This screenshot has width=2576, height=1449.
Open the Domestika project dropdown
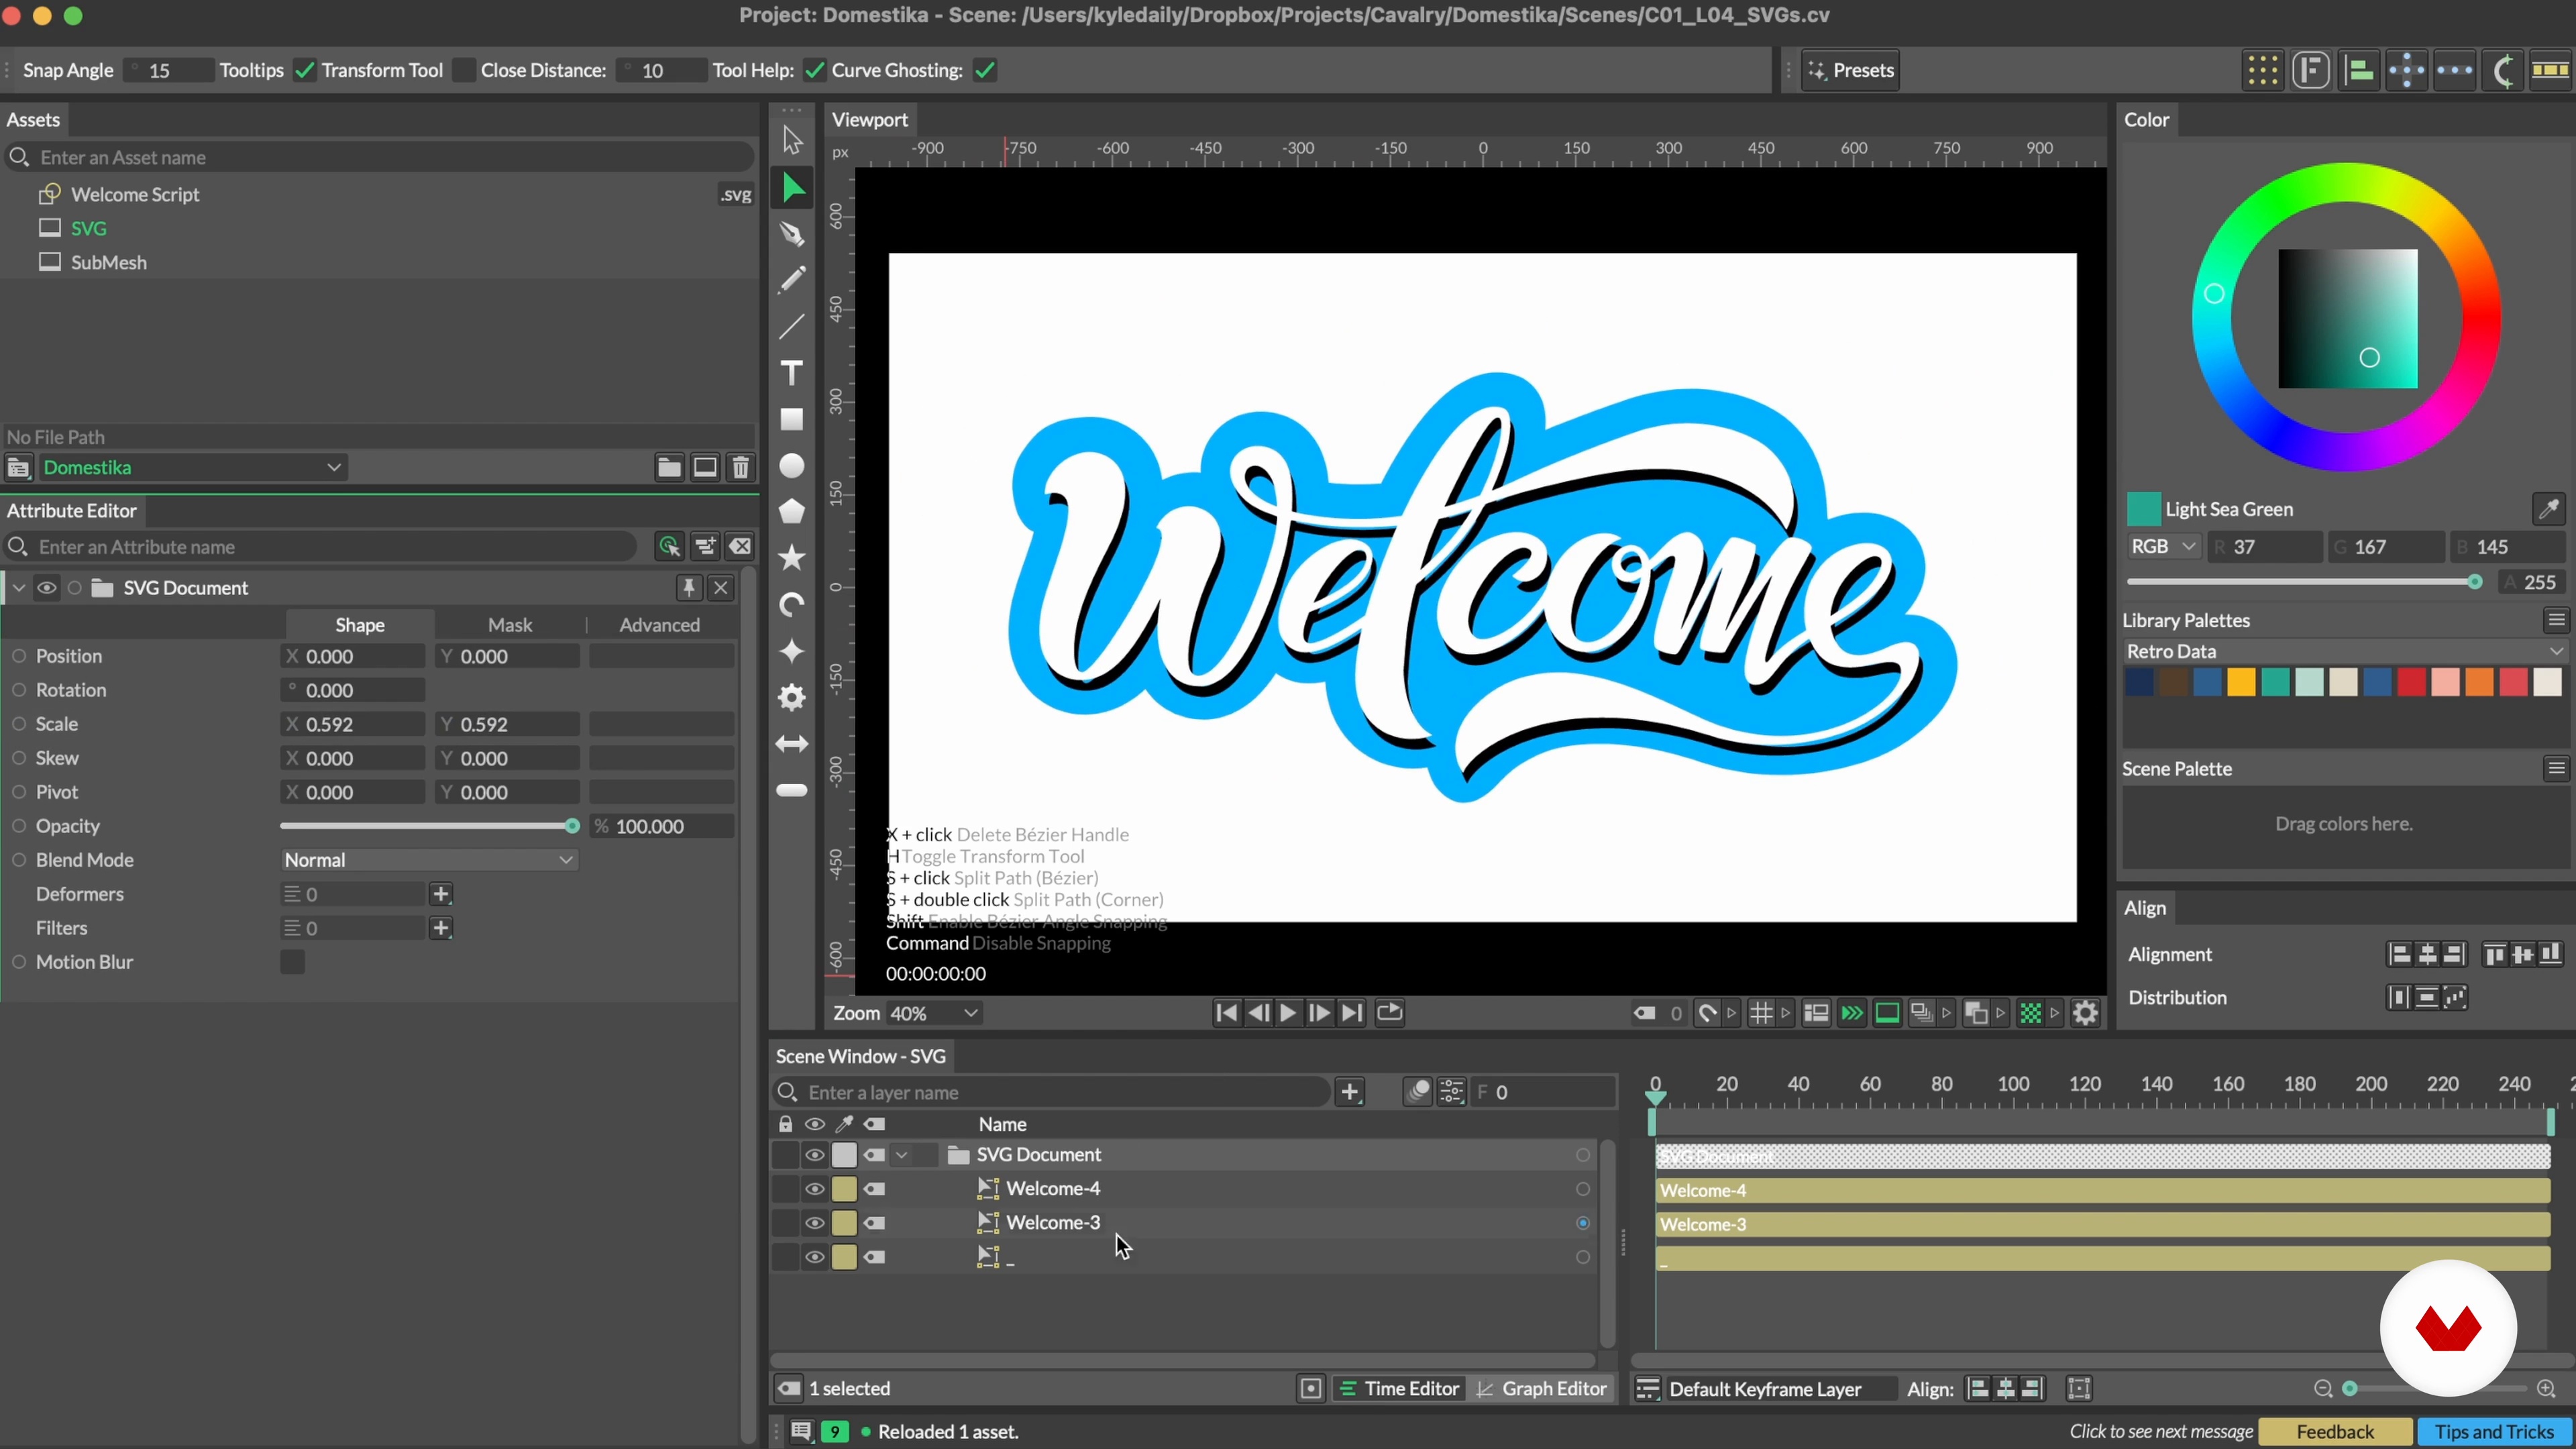tap(193, 467)
